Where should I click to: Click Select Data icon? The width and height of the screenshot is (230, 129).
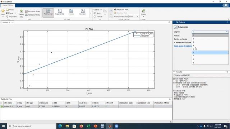(x=21, y=11)
